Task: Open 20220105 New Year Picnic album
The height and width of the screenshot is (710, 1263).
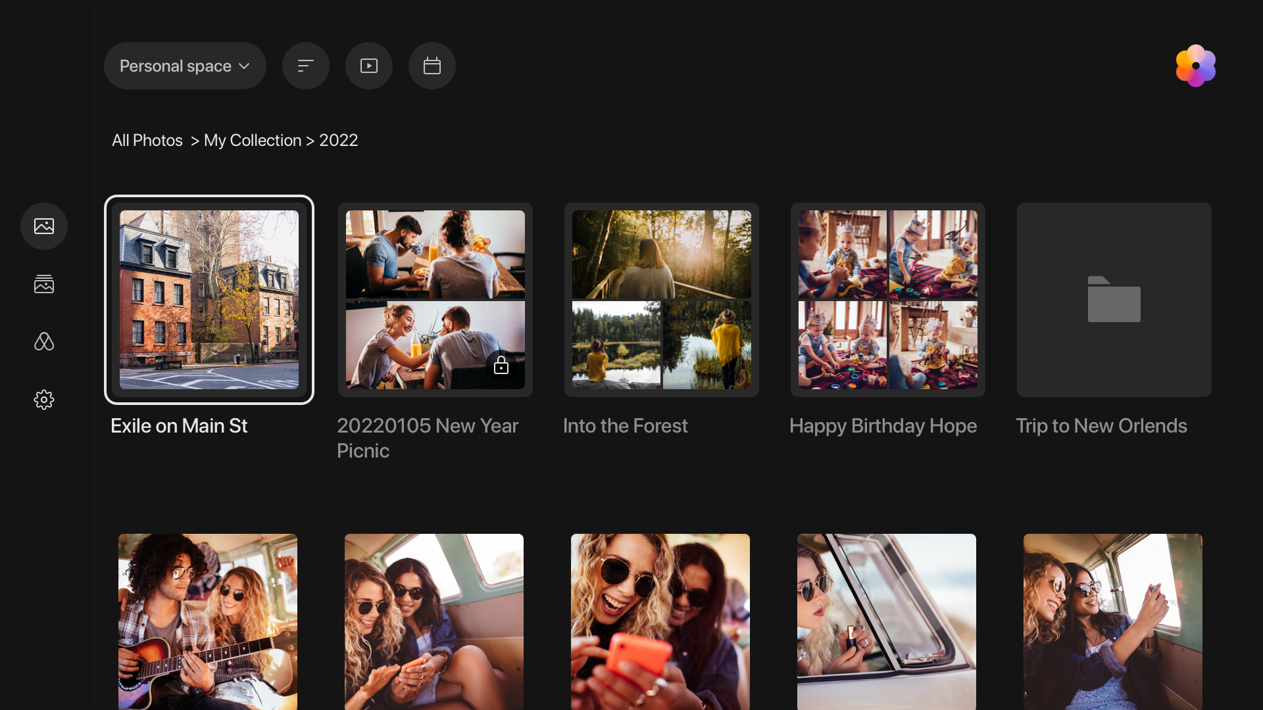Action: point(435,300)
